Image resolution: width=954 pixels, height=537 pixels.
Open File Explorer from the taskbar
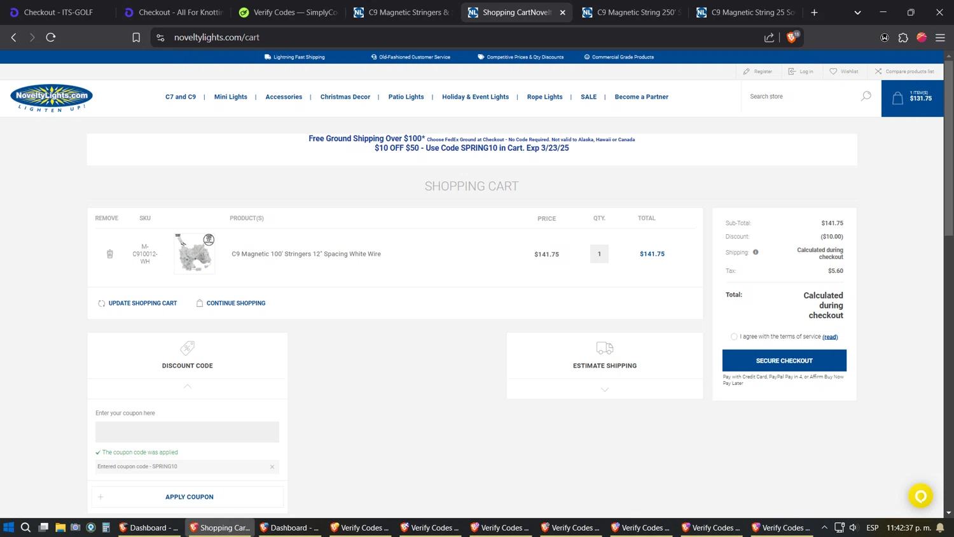pos(60,527)
